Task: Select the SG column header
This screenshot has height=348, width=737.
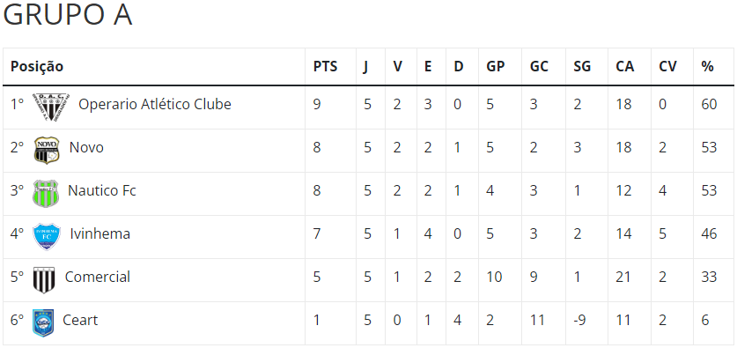Action: tap(582, 67)
